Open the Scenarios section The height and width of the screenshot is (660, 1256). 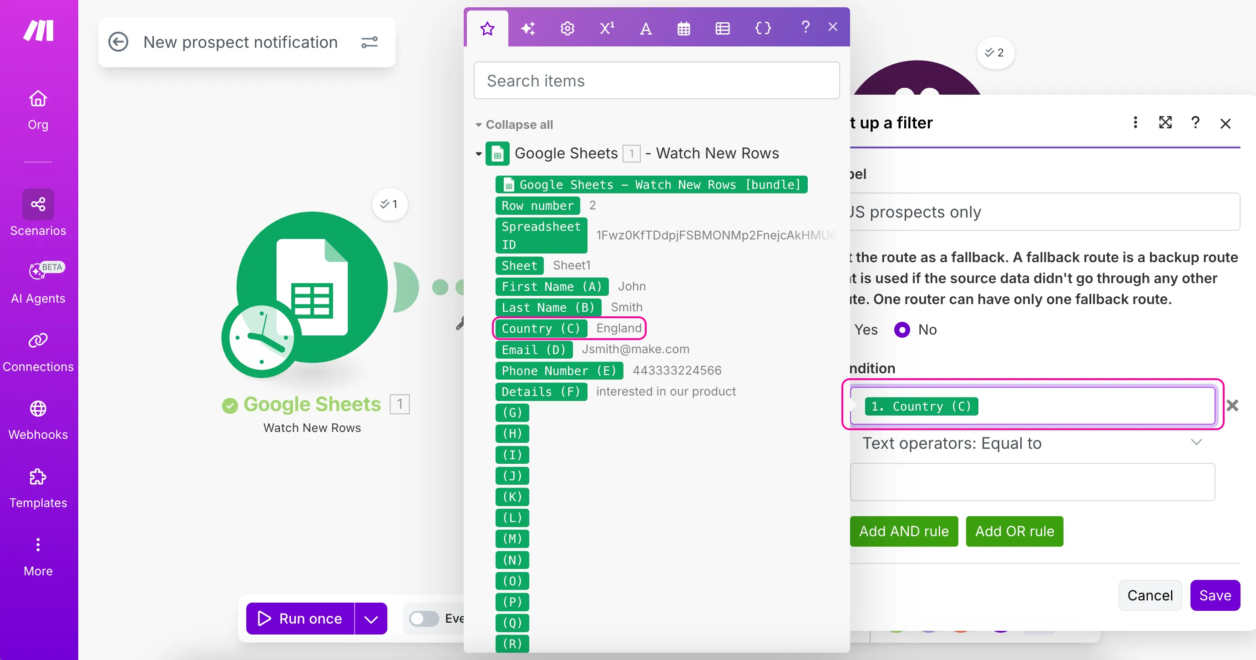coord(38,213)
